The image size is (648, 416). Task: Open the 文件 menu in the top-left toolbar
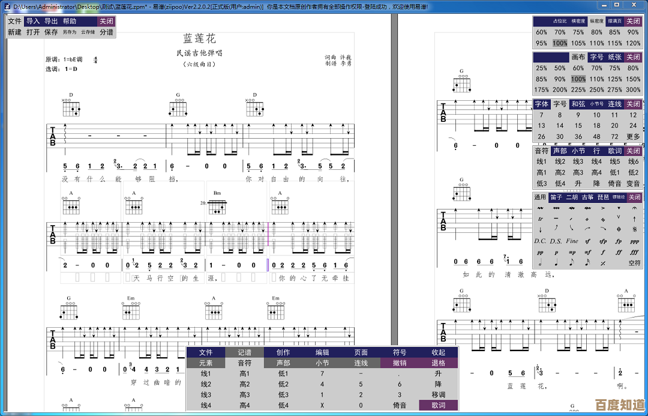pos(14,21)
